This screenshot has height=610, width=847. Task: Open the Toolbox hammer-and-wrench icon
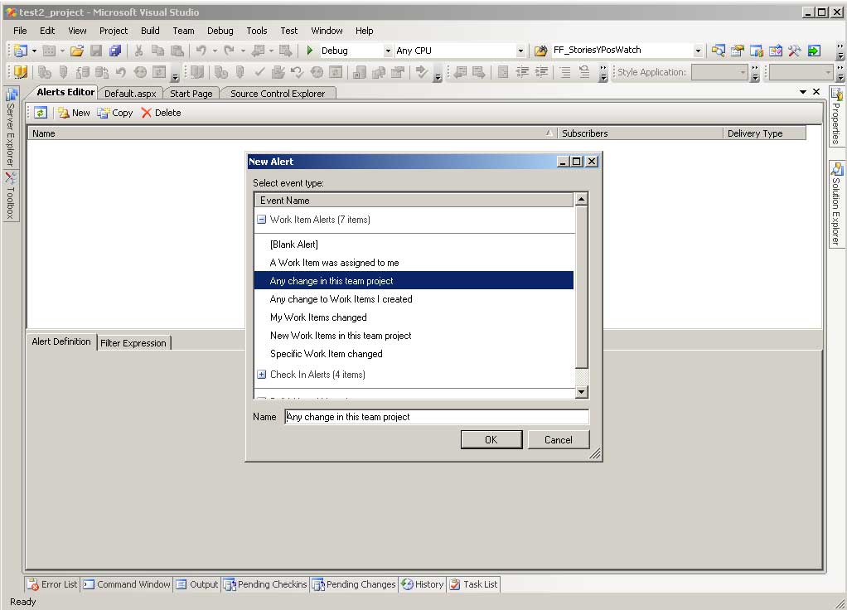794,51
